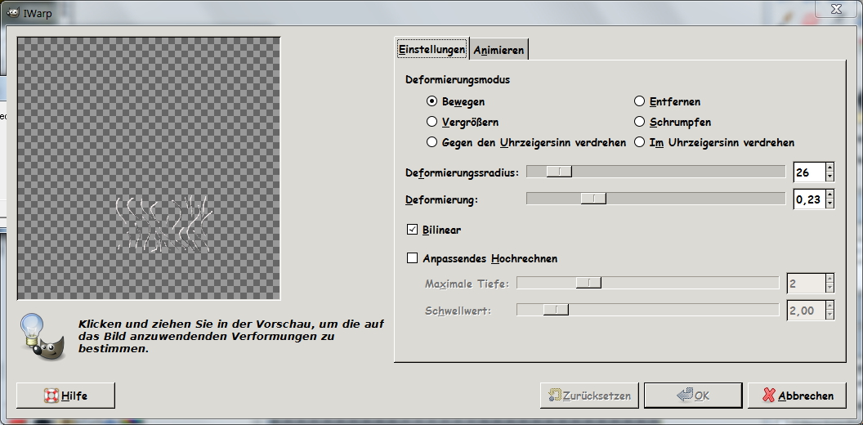863x425 pixels.
Task: Decrease Deformierung with the down arrow
Action: pos(830,204)
